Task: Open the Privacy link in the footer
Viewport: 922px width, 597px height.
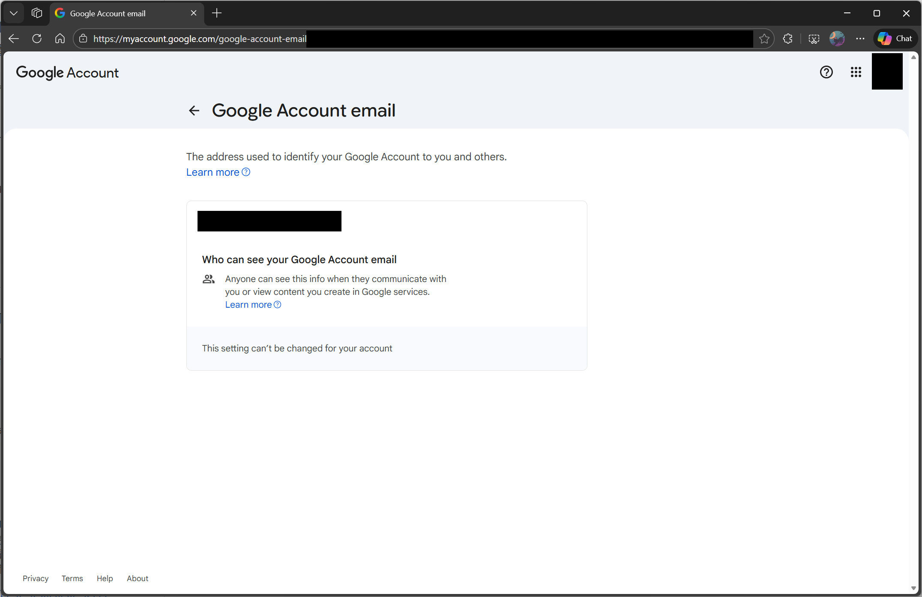Action: (x=36, y=578)
